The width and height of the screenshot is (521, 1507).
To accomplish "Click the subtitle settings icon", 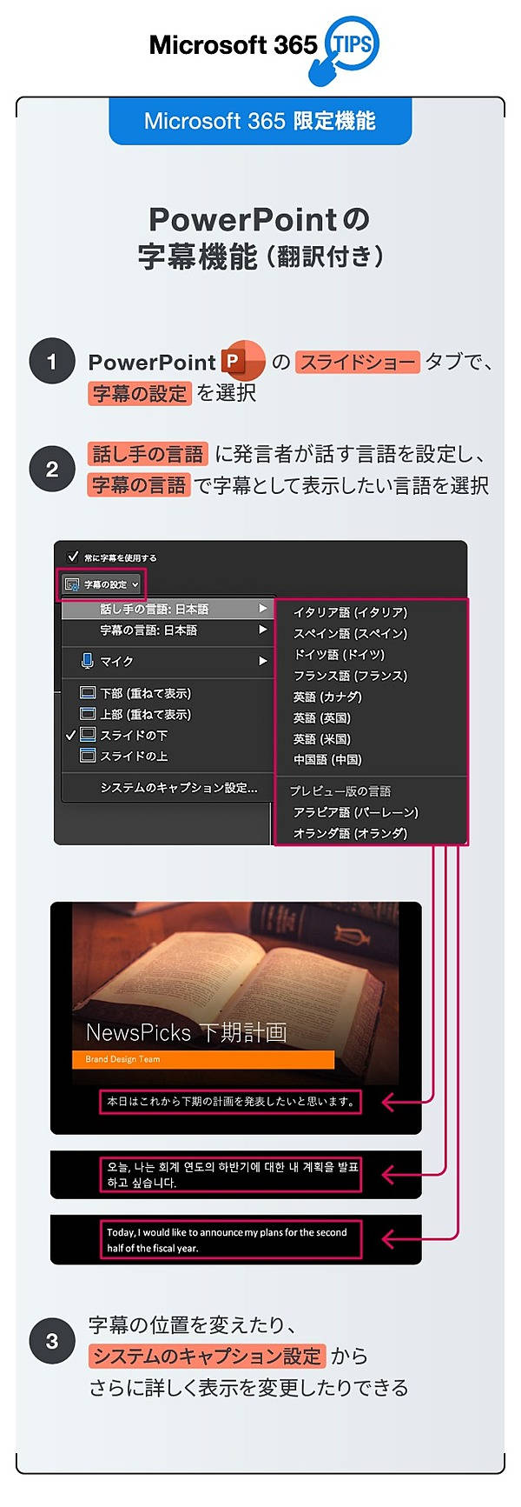I will point(72,584).
